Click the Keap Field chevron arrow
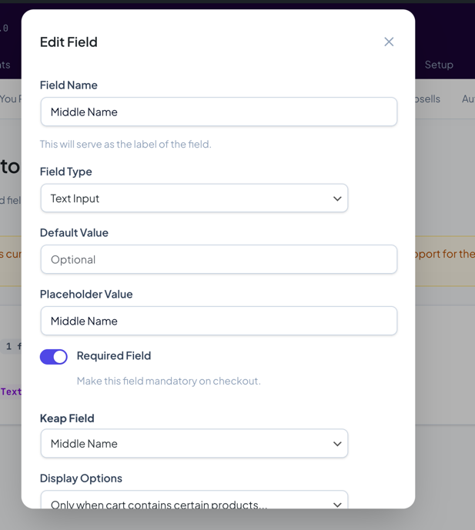 coord(337,444)
